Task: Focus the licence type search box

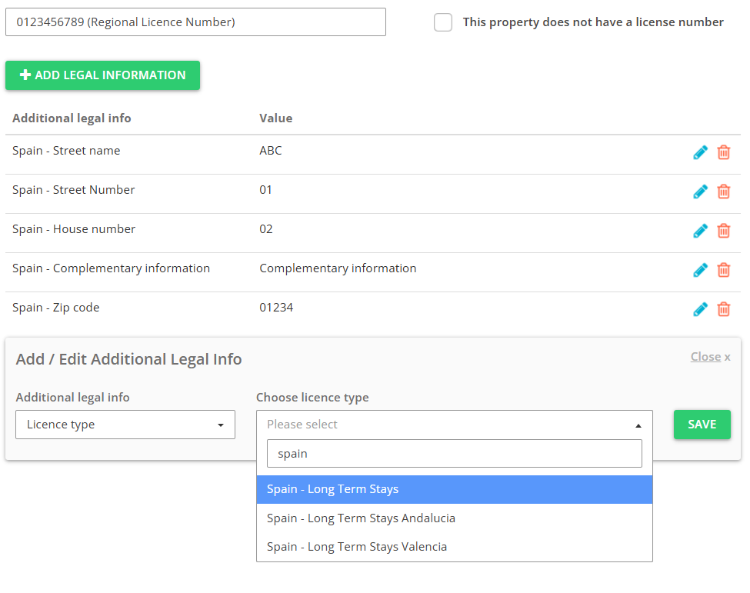Action: pos(454,454)
